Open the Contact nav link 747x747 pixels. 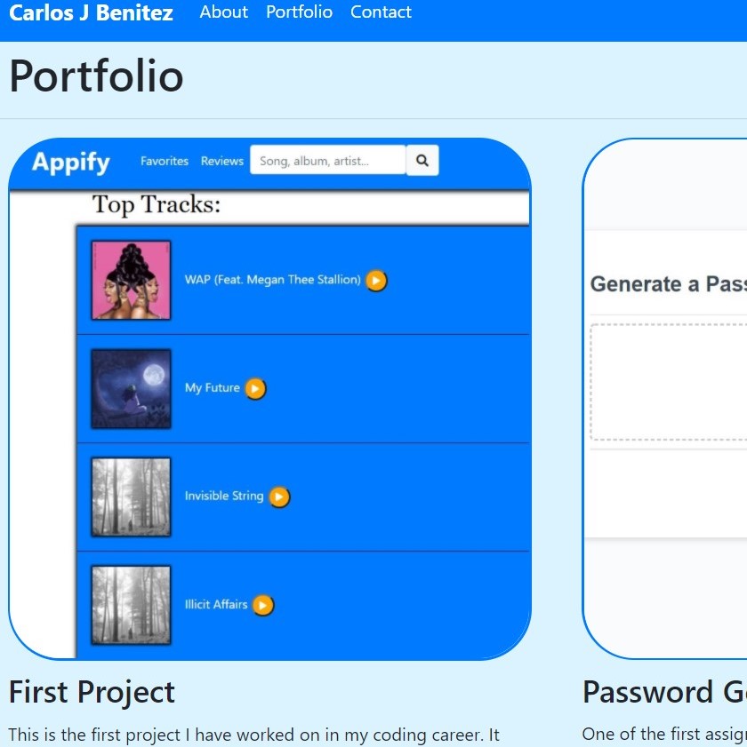coord(381,12)
